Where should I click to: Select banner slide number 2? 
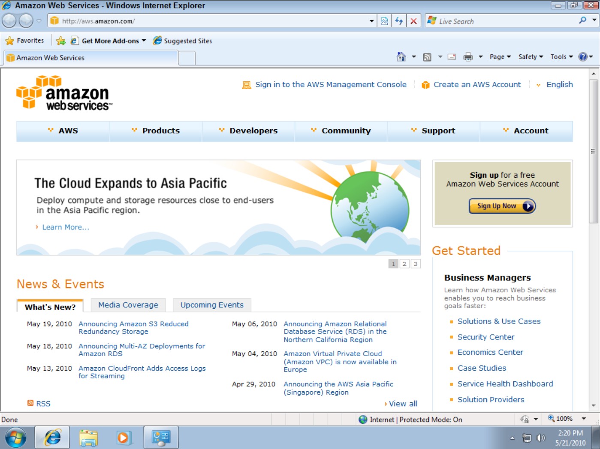[404, 264]
